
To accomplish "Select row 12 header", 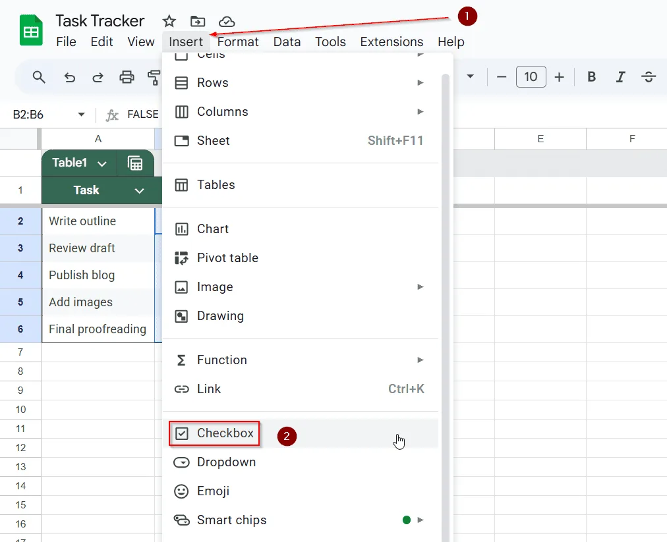I will pos(20,448).
